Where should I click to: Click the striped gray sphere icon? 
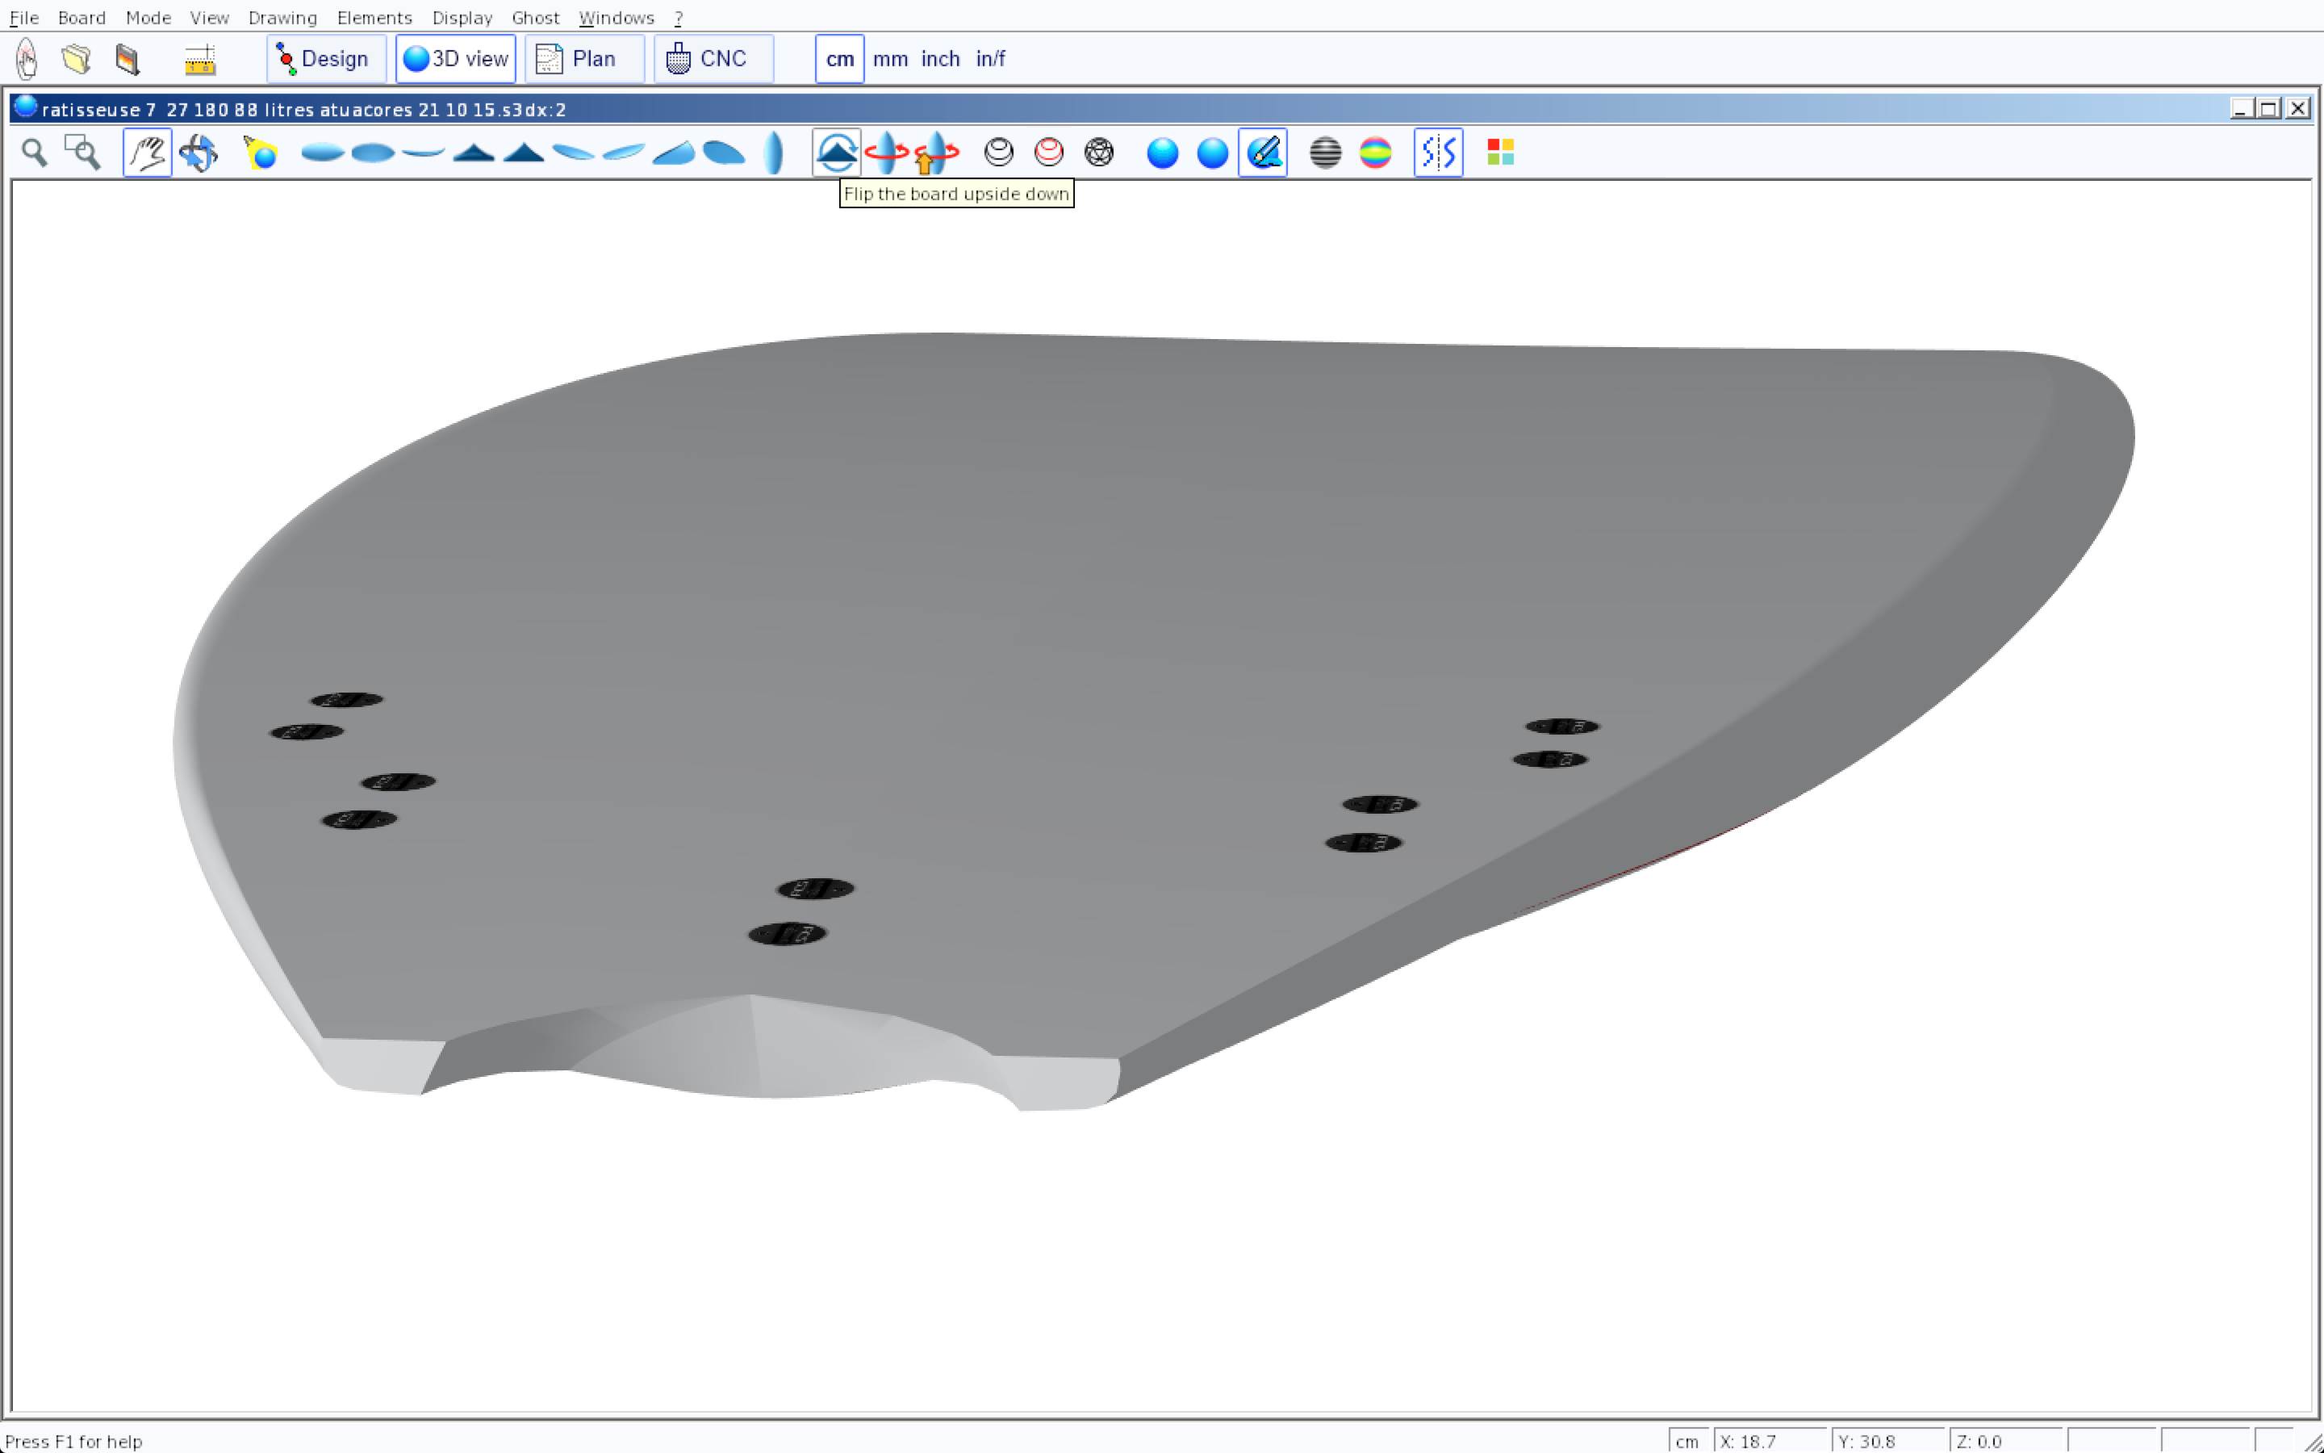pos(1325,153)
